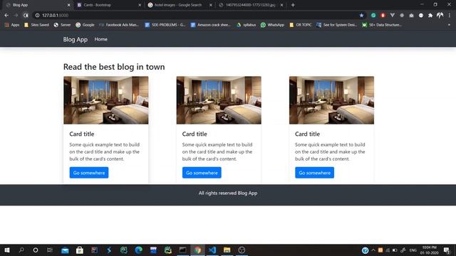Click the site info icon before 127.0.0.1
The height and width of the screenshot is (256, 456).
pos(37,16)
